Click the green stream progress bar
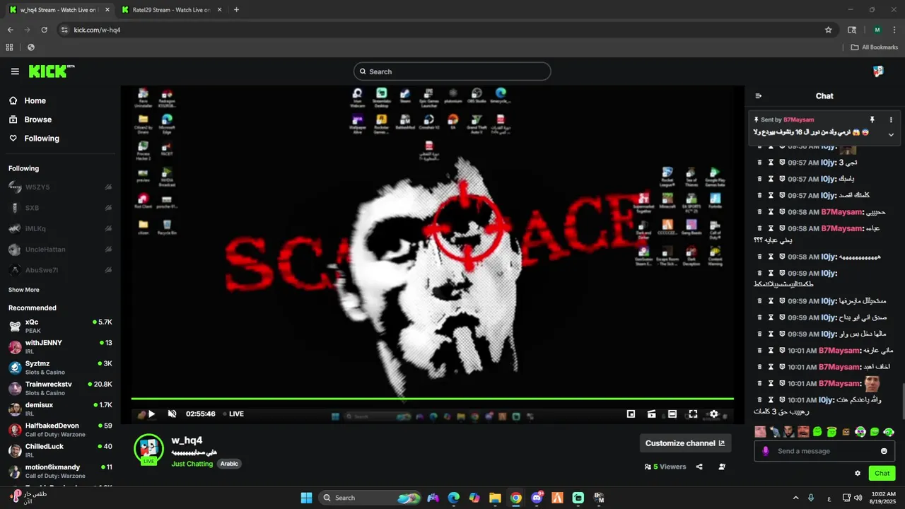This screenshot has width=905, height=509. [432, 399]
